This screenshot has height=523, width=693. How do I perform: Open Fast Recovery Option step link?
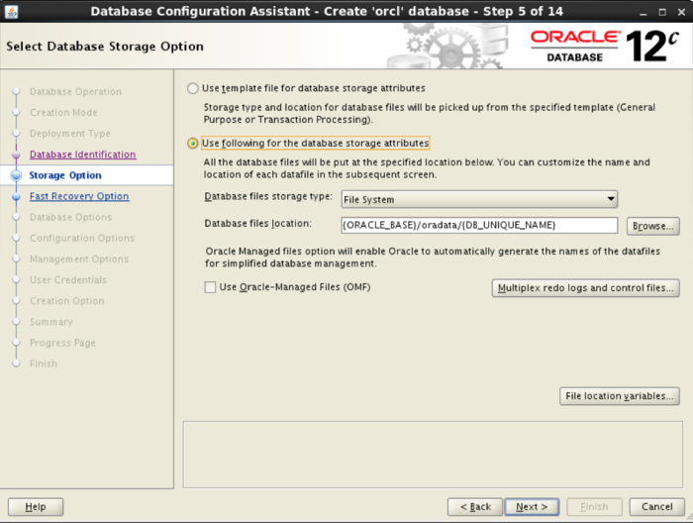click(79, 196)
